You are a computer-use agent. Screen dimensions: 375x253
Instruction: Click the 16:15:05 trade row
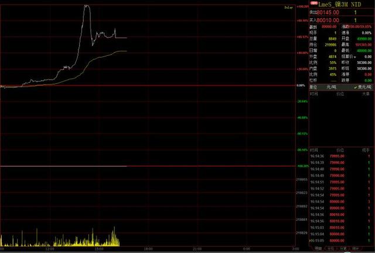tap(340, 241)
